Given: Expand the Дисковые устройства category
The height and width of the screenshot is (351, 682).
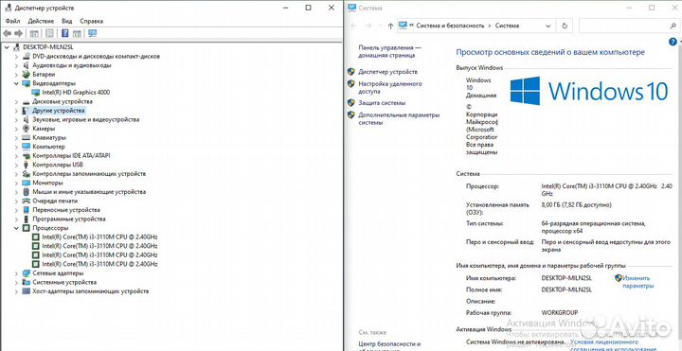Looking at the screenshot, I should tap(16, 101).
